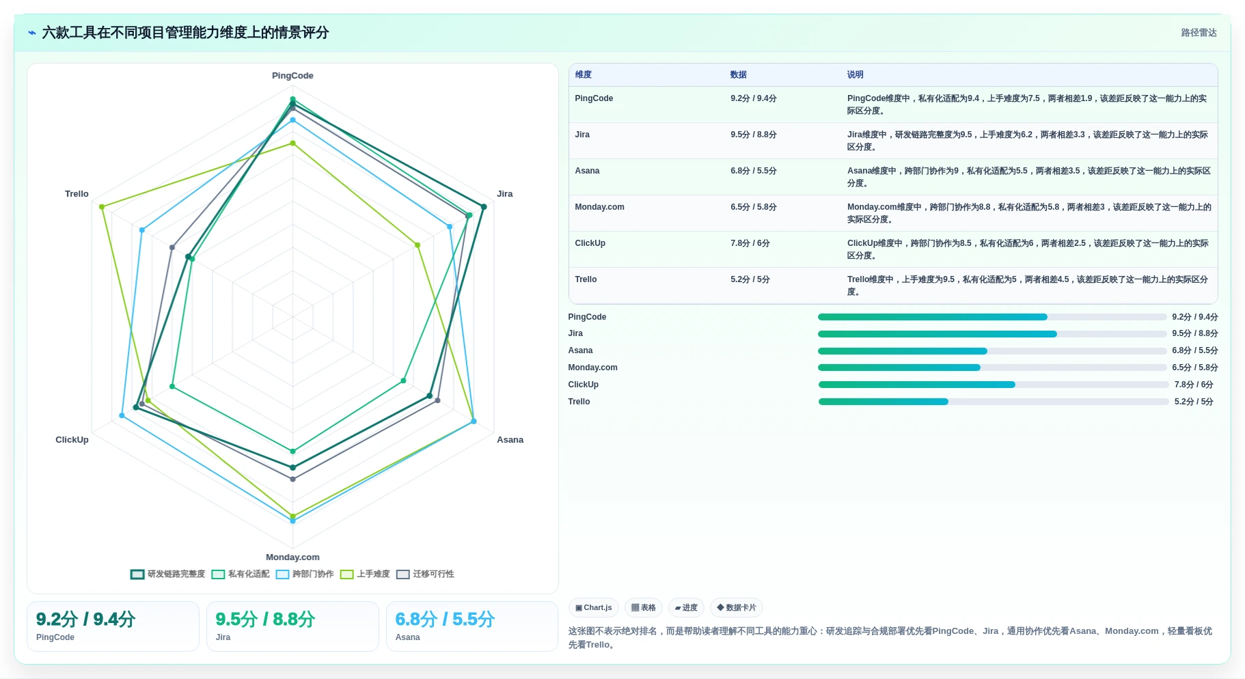
Task: Click the 5.2分 / 5分 table cell
Action: [x=750, y=279]
